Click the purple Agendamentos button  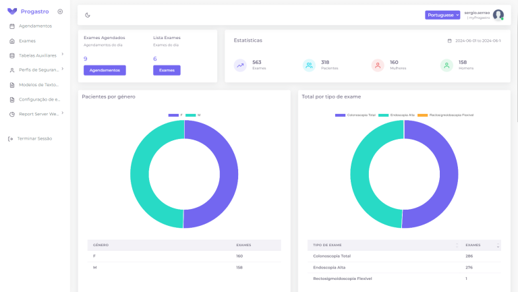pos(105,70)
